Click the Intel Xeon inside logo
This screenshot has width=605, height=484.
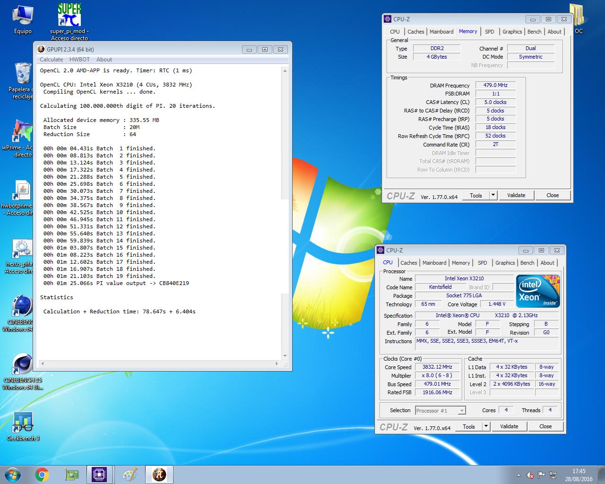tap(538, 291)
